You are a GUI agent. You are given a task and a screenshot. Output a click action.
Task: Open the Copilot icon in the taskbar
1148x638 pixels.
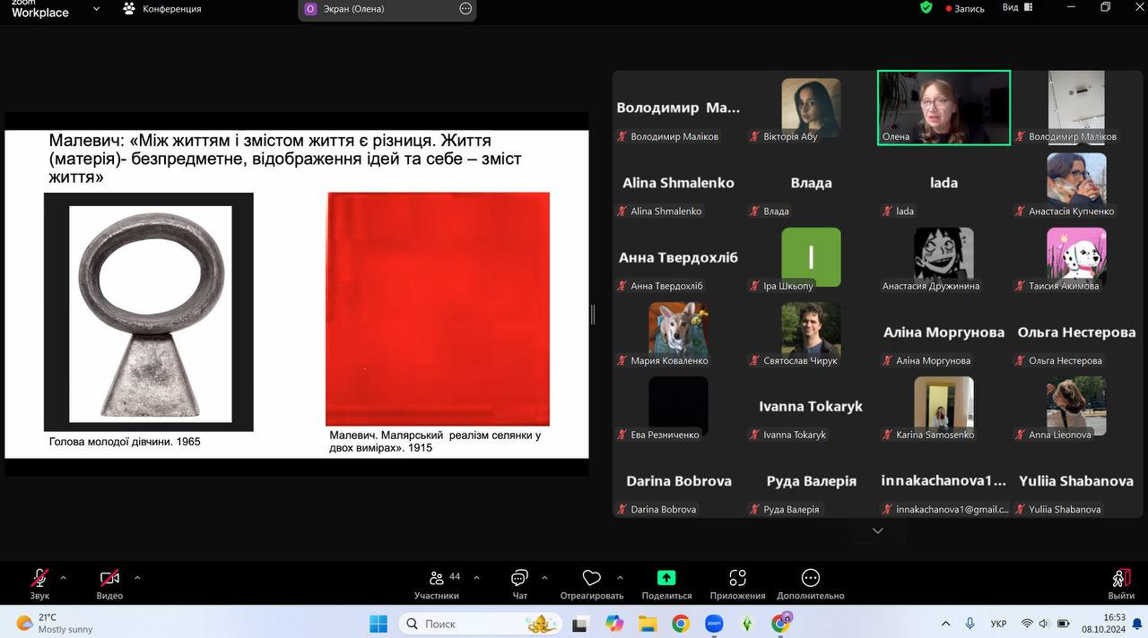click(x=614, y=623)
